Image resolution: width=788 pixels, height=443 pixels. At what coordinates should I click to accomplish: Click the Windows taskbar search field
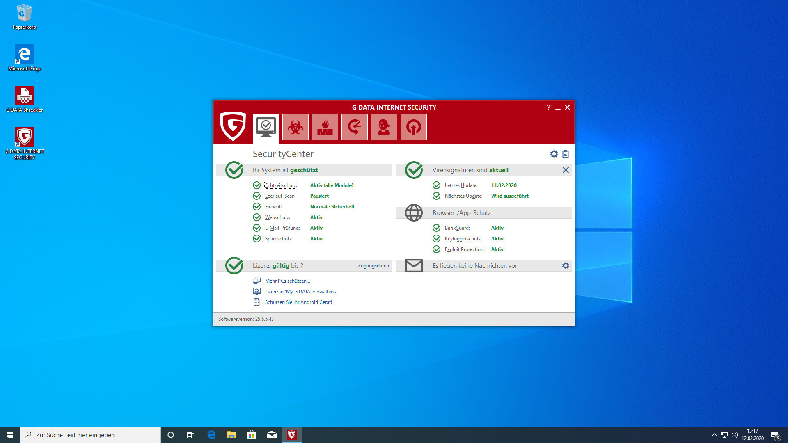tap(90, 435)
